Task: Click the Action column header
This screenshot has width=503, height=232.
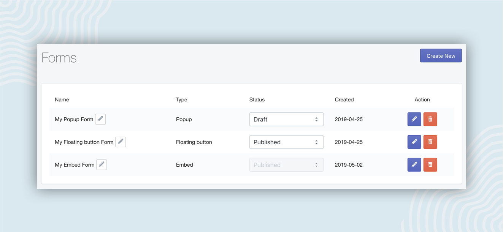Action: pyautogui.click(x=422, y=99)
